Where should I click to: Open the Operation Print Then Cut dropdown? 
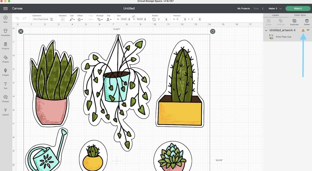pos(41,19)
